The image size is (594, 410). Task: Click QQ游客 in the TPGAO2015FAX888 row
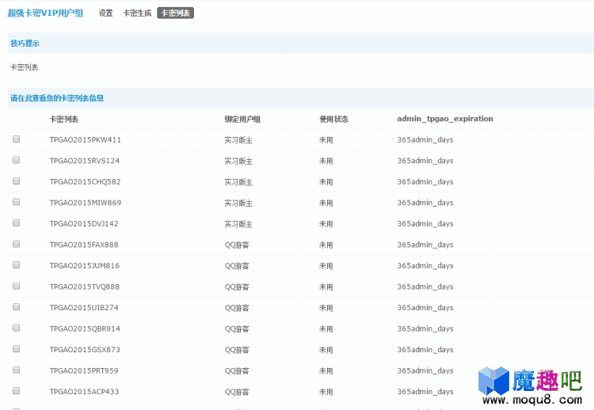237,245
